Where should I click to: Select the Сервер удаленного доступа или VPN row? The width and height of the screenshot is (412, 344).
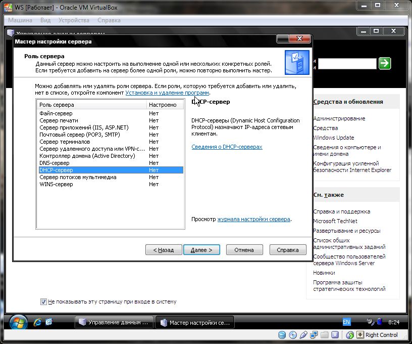pos(111,149)
